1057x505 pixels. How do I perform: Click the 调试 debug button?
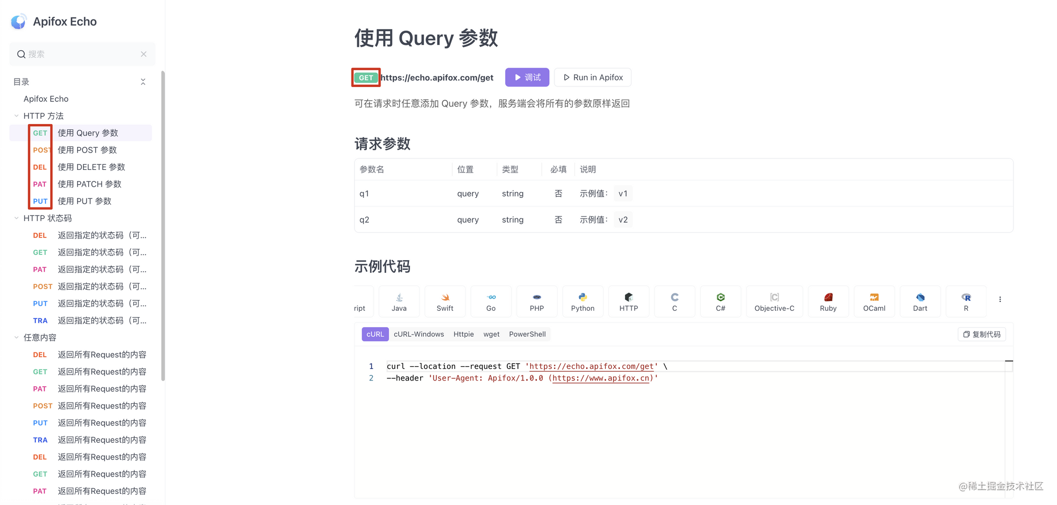[526, 77]
